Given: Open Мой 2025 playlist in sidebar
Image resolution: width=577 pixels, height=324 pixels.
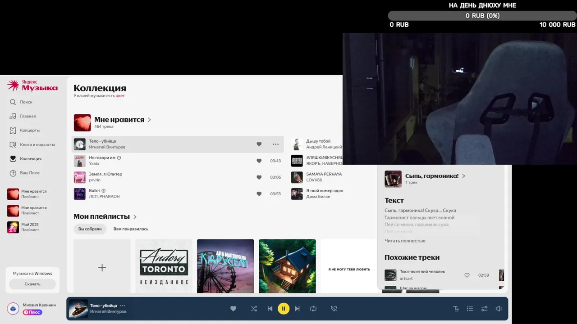Looking at the screenshot, I should 23,227.
